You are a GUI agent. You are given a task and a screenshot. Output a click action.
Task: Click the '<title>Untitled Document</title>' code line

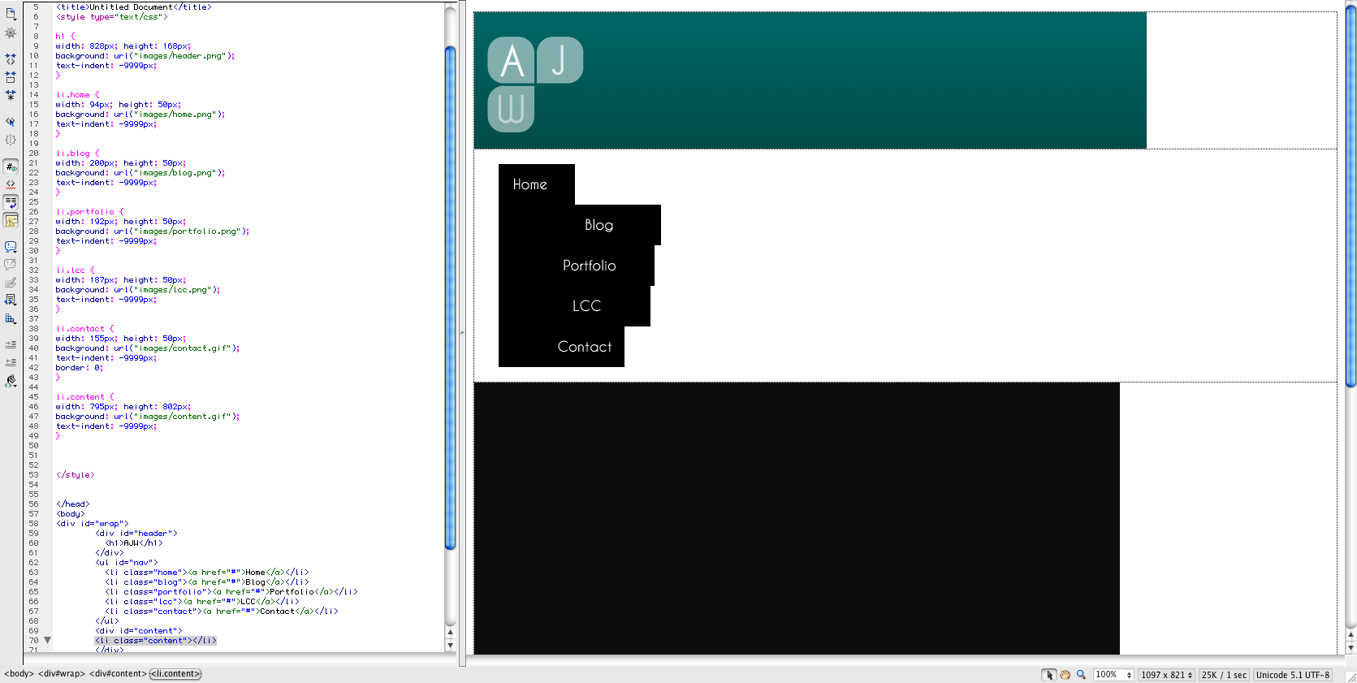134,7
